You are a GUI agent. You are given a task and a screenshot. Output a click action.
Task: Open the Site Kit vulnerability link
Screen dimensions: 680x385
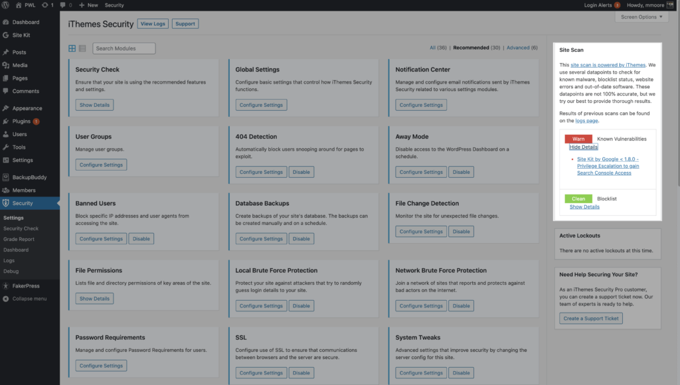pyautogui.click(x=608, y=166)
